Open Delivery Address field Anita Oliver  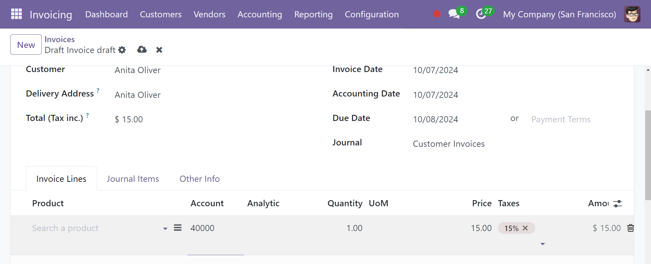pos(137,95)
